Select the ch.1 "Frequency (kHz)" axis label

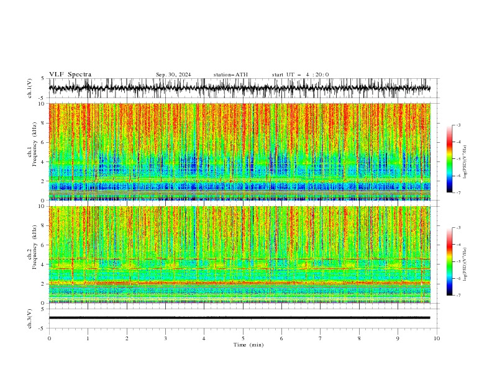(35, 143)
